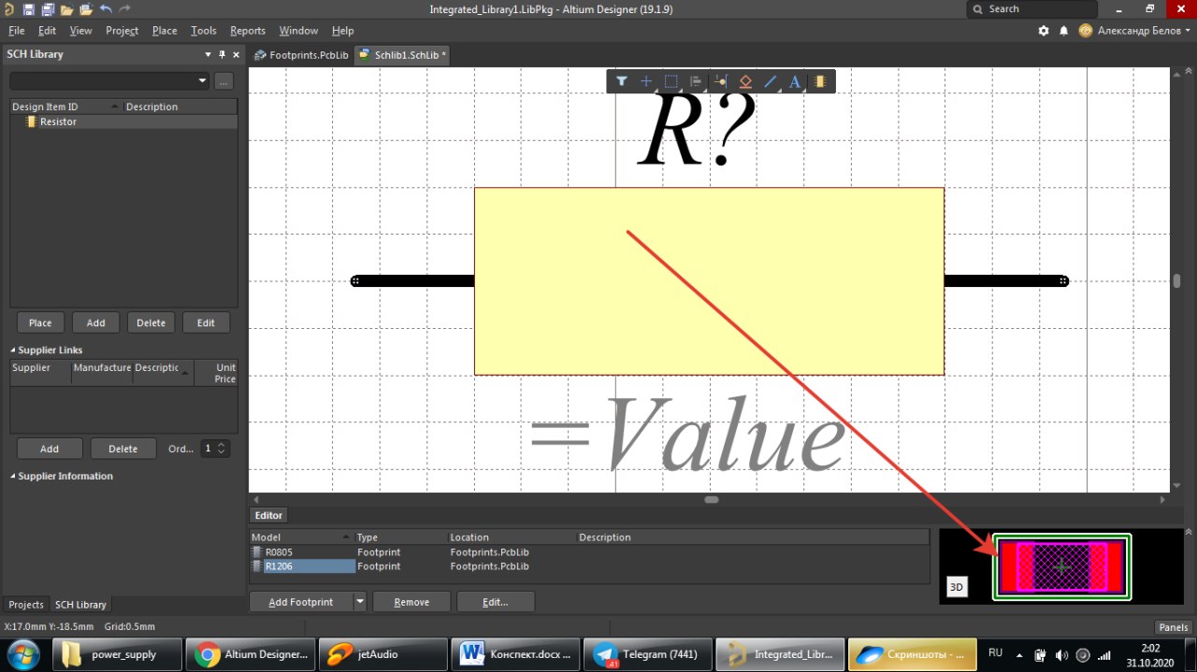Screen dimensions: 1197x672
Task: Adjust the Order quantity stepper
Action: click(x=222, y=449)
